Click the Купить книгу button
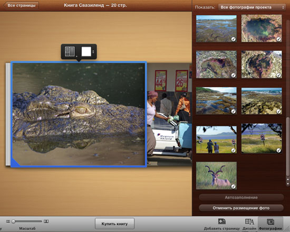Screen dimensions: 290x232 click(x=114, y=224)
